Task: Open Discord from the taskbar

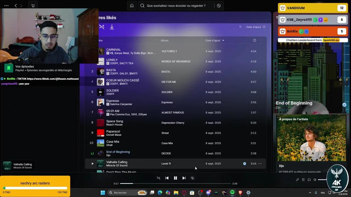Action: (x=208, y=193)
